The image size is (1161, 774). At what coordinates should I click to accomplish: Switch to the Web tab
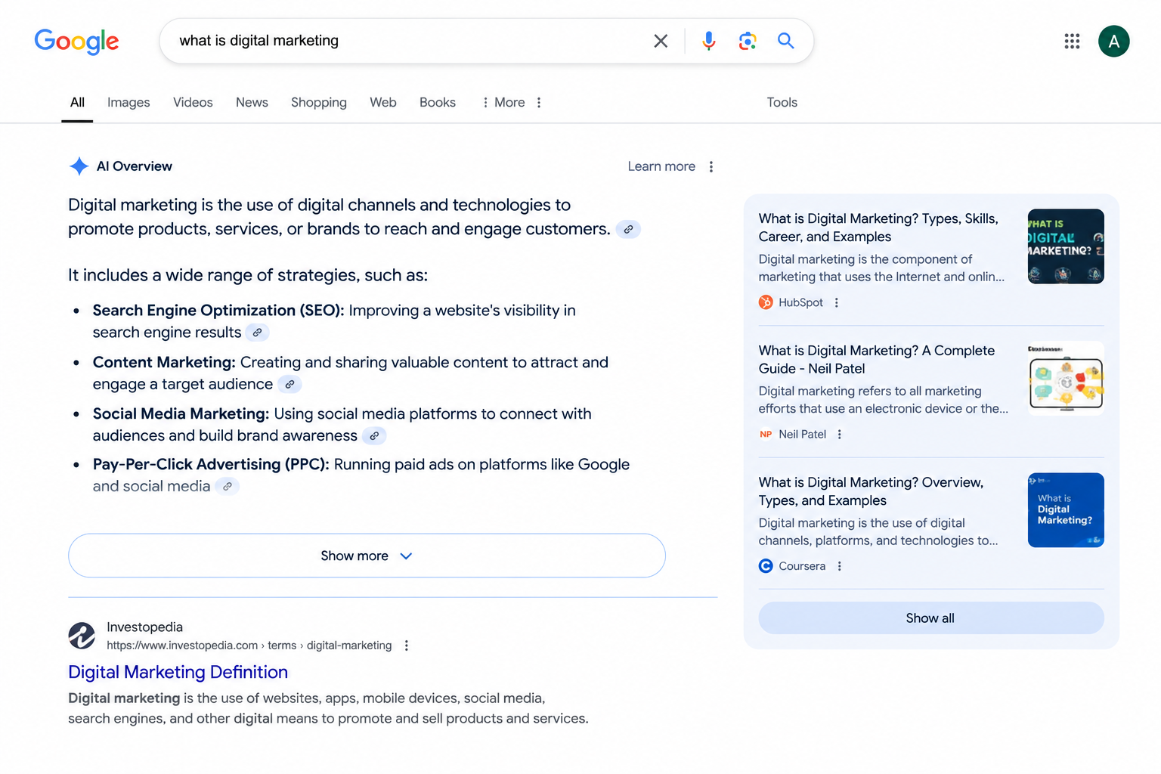(x=383, y=103)
